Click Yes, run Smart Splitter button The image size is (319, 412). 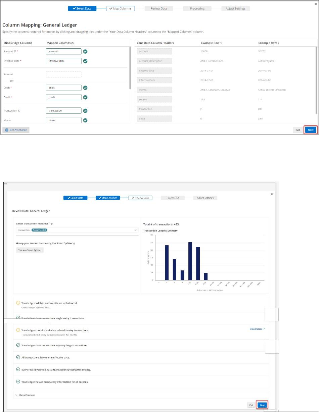(x=30, y=250)
